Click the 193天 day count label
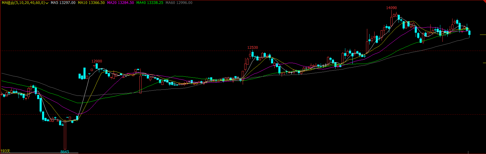Image resolution: width=486 pixels, height=154 pixels. (5, 151)
